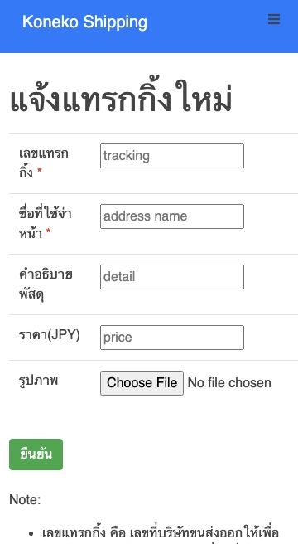Click the รูปภาพ field label
The image size is (298, 544).
coord(38,381)
